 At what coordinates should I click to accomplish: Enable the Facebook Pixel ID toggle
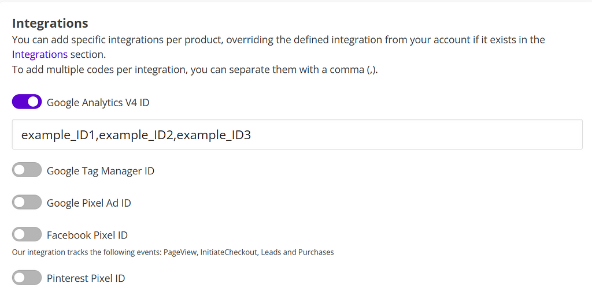pos(27,234)
